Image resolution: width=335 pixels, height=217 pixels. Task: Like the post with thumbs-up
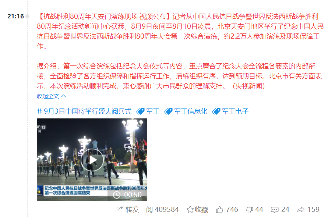coord(219,210)
